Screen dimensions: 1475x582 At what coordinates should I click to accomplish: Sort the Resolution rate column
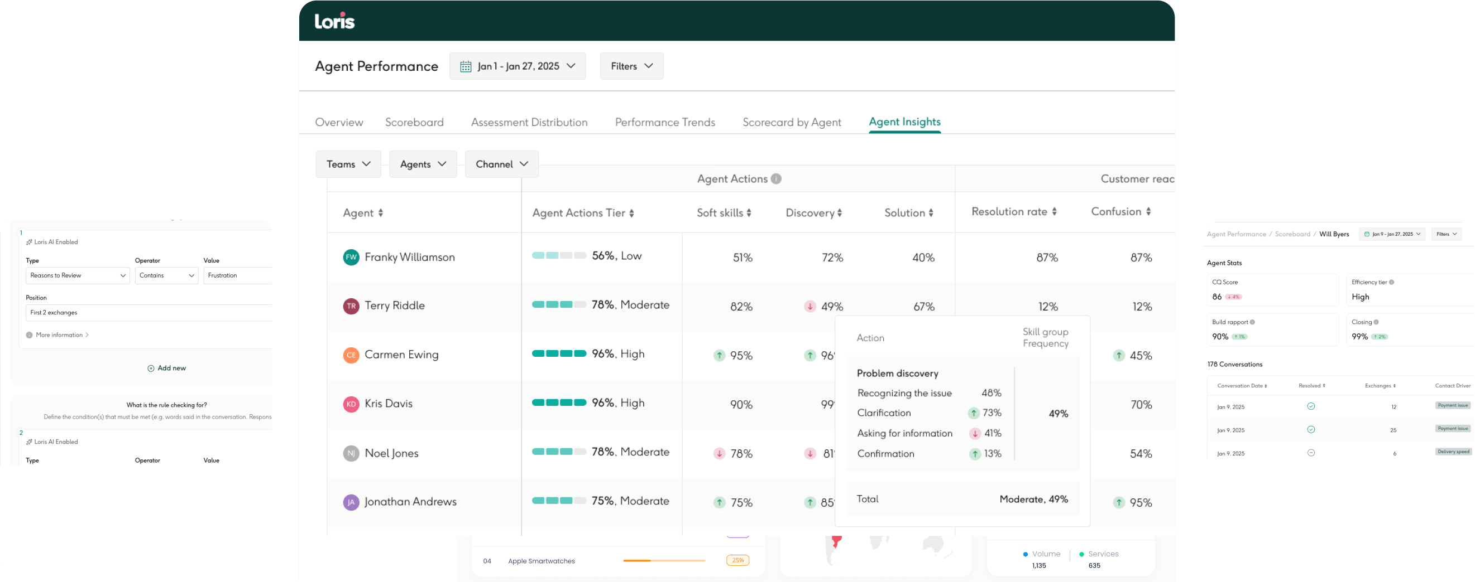click(x=1054, y=211)
